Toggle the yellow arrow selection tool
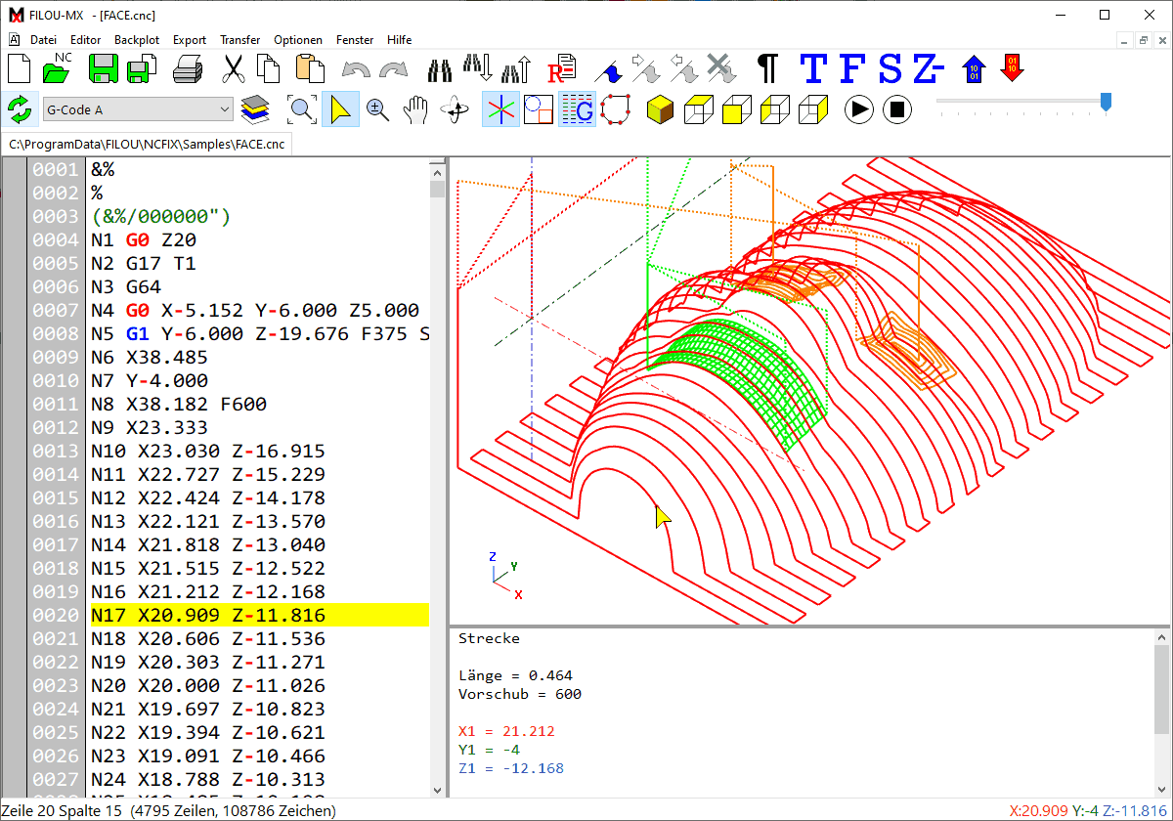Screen dimensions: 1173x821 (x=340, y=109)
